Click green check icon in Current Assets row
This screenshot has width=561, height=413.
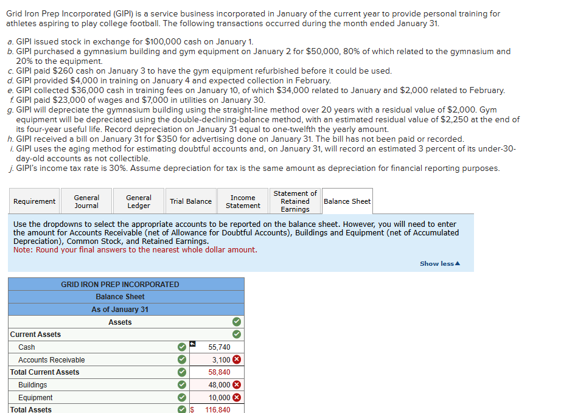[x=237, y=335]
